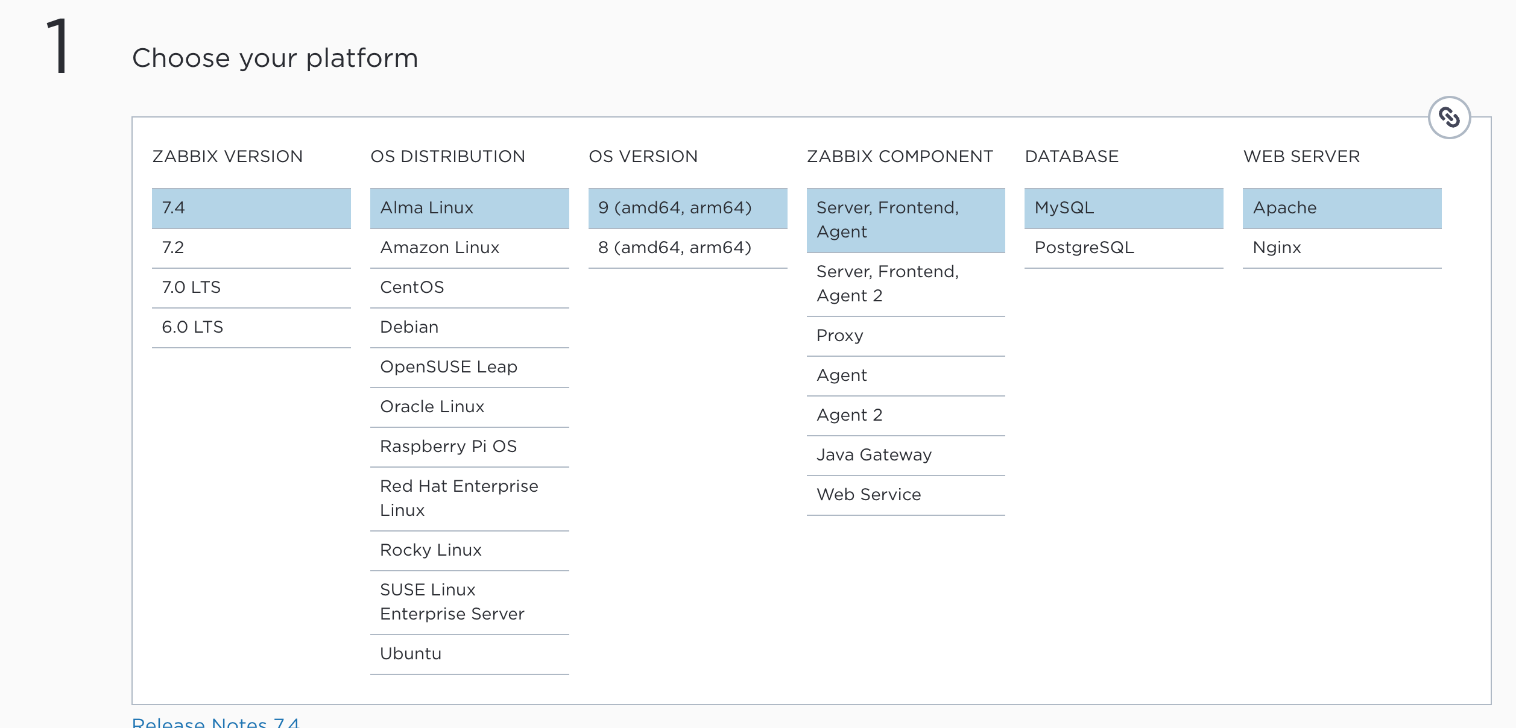Choose Zabbix version 7.0 LTS

(251, 287)
